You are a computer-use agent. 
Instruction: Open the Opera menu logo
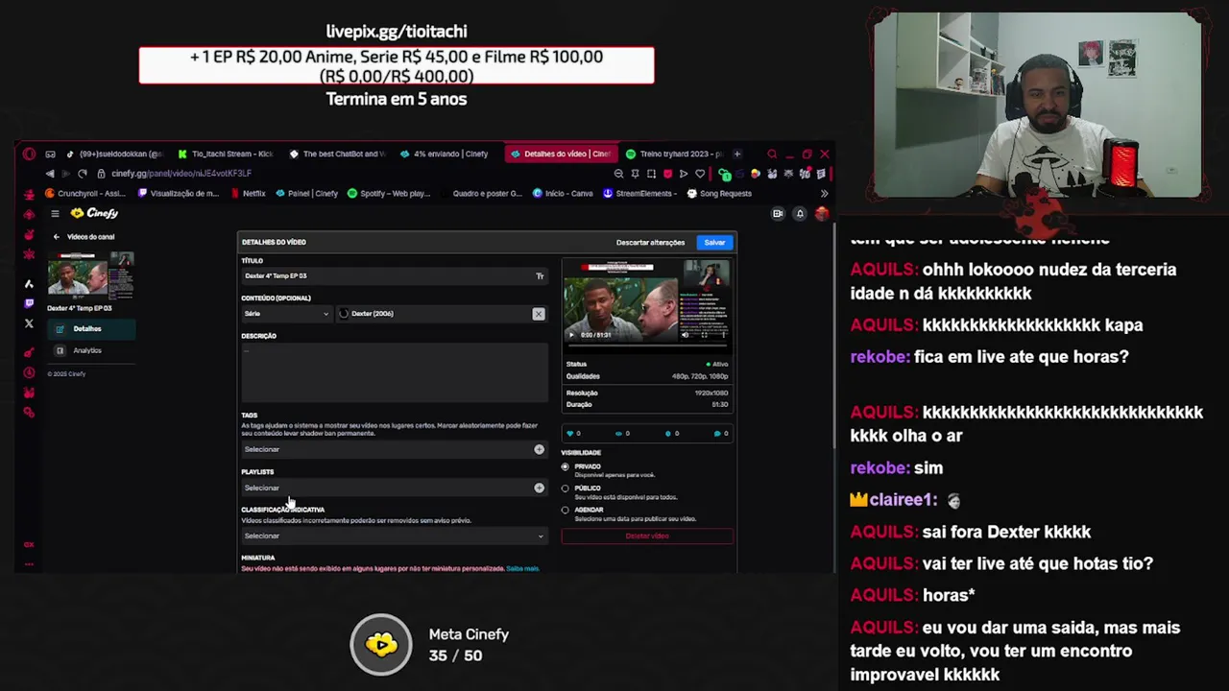click(x=29, y=154)
